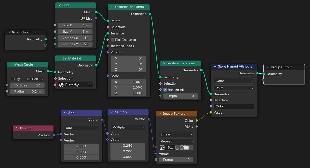
Task: Click the 0.250 value in Multiply node
Action: click(x=128, y=146)
